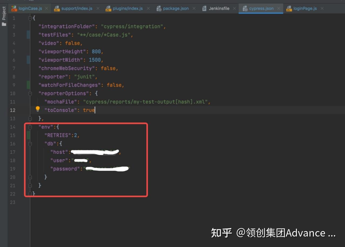Close the loginPage.js tab
This screenshot has height=247, width=345.
click(322, 8)
